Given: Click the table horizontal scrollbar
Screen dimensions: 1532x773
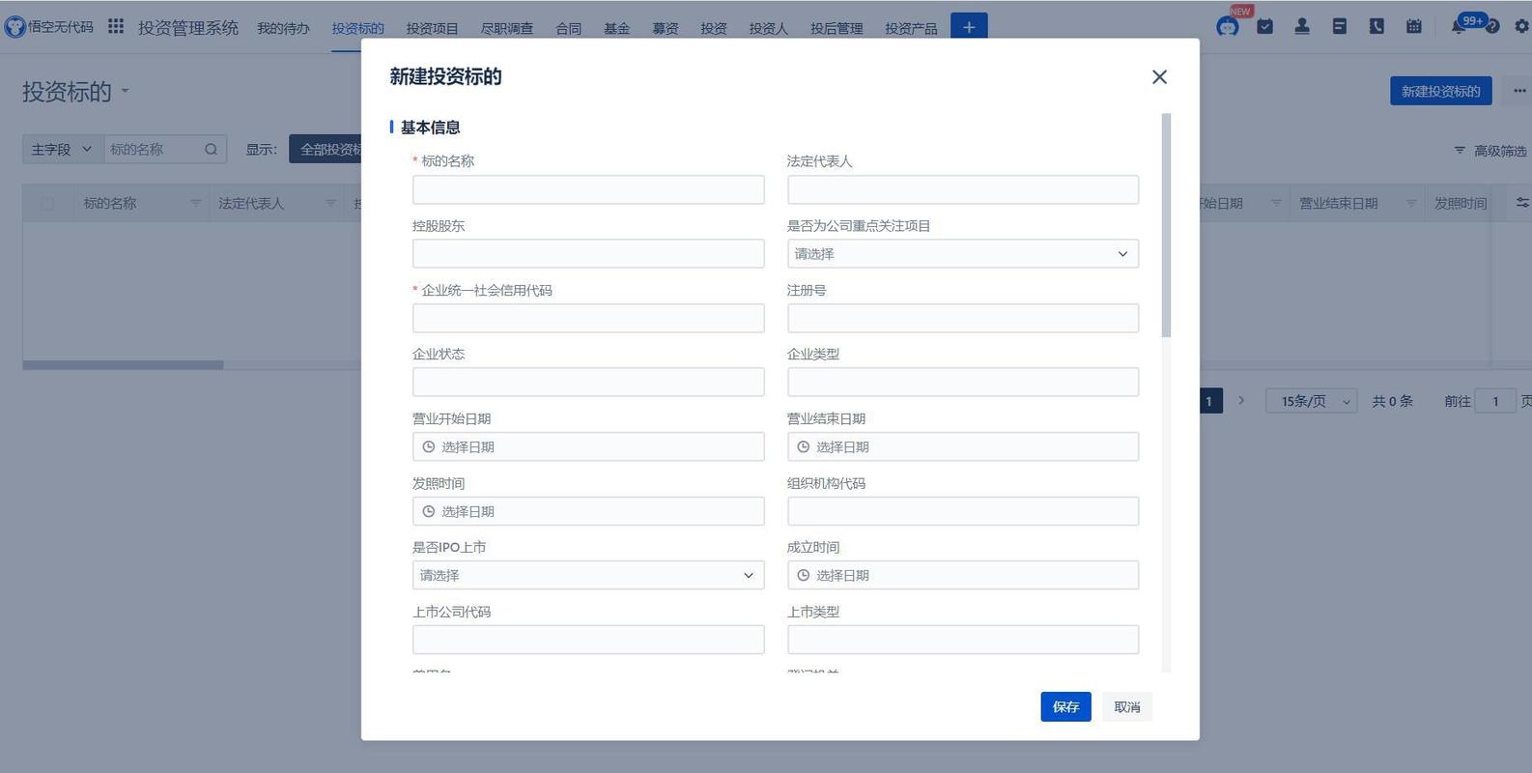Looking at the screenshot, I should [x=124, y=365].
